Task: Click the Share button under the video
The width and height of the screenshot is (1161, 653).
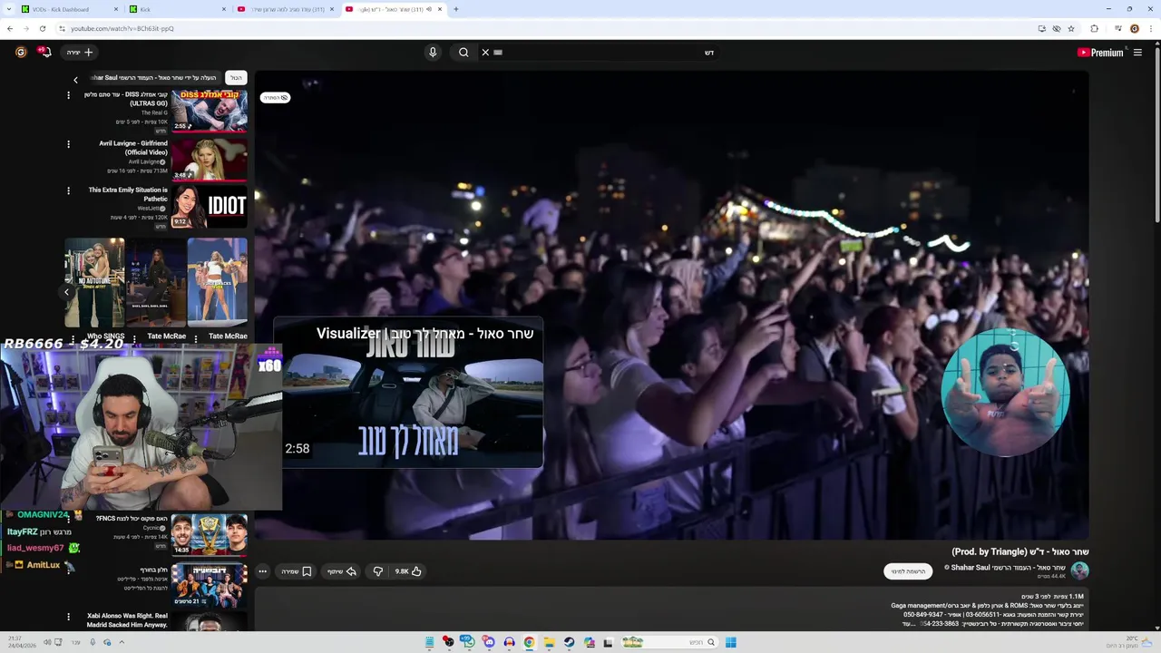Action: [x=342, y=571]
